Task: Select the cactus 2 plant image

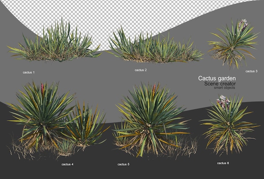Action: [154, 45]
